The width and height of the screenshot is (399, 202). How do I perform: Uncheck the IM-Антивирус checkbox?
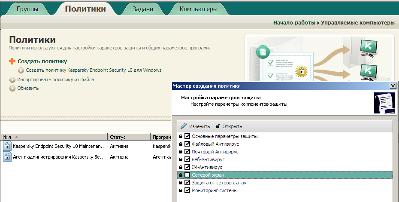coord(187,167)
